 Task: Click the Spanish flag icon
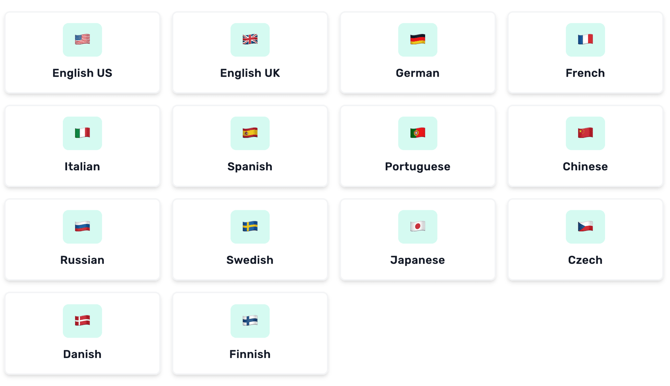(x=250, y=133)
